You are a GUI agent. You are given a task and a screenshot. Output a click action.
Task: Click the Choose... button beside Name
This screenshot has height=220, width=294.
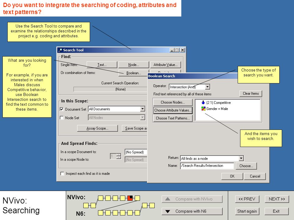click(246, 166)
